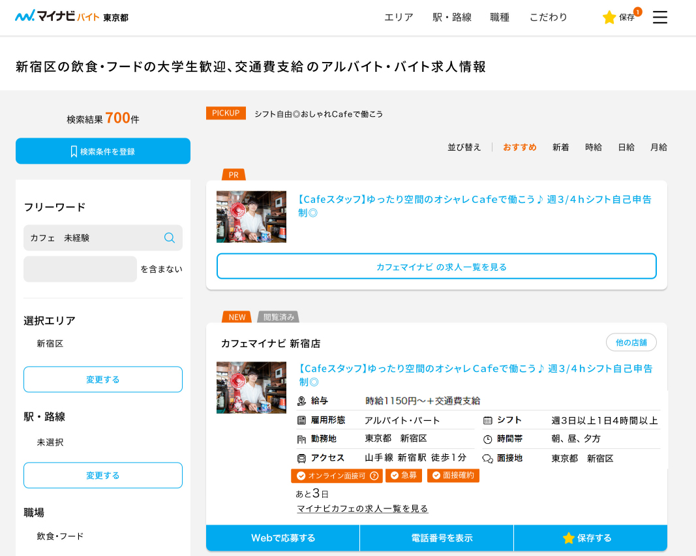Open こだわり in top navigation
This screenshot has height=556, width=696.
point(548,18)
